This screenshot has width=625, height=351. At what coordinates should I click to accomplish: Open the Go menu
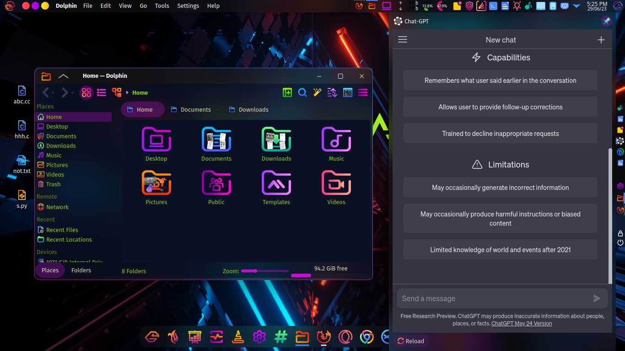pyautogui.click(x=143, y=6)
